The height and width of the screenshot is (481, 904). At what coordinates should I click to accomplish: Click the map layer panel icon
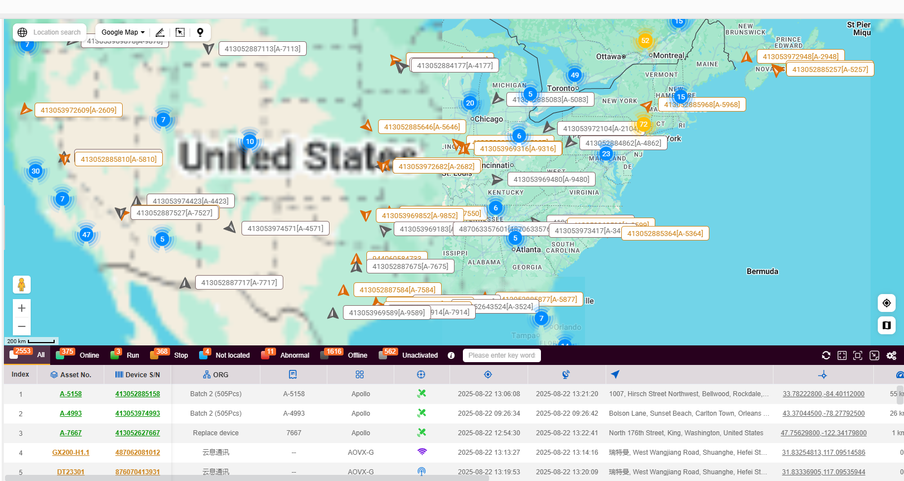coord(886,325)
